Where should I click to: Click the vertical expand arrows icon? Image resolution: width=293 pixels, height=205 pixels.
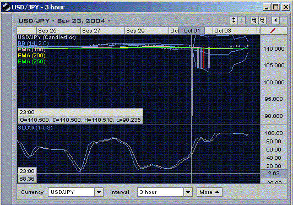[x=241, y=20]
